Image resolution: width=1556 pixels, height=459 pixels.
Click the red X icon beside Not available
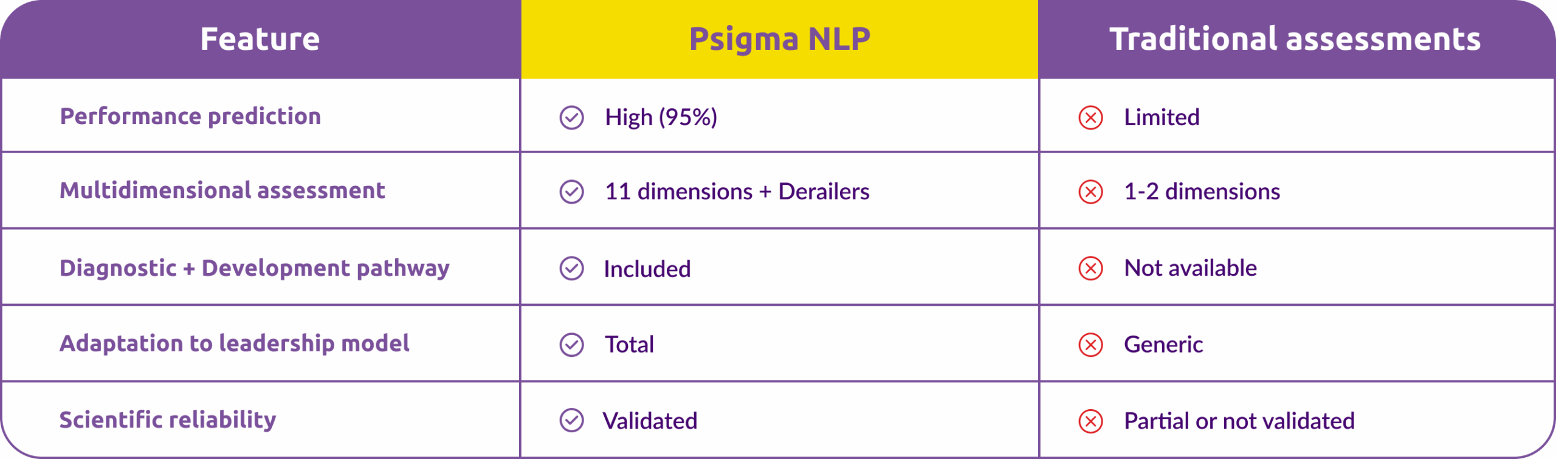(x=1090, y=268)
